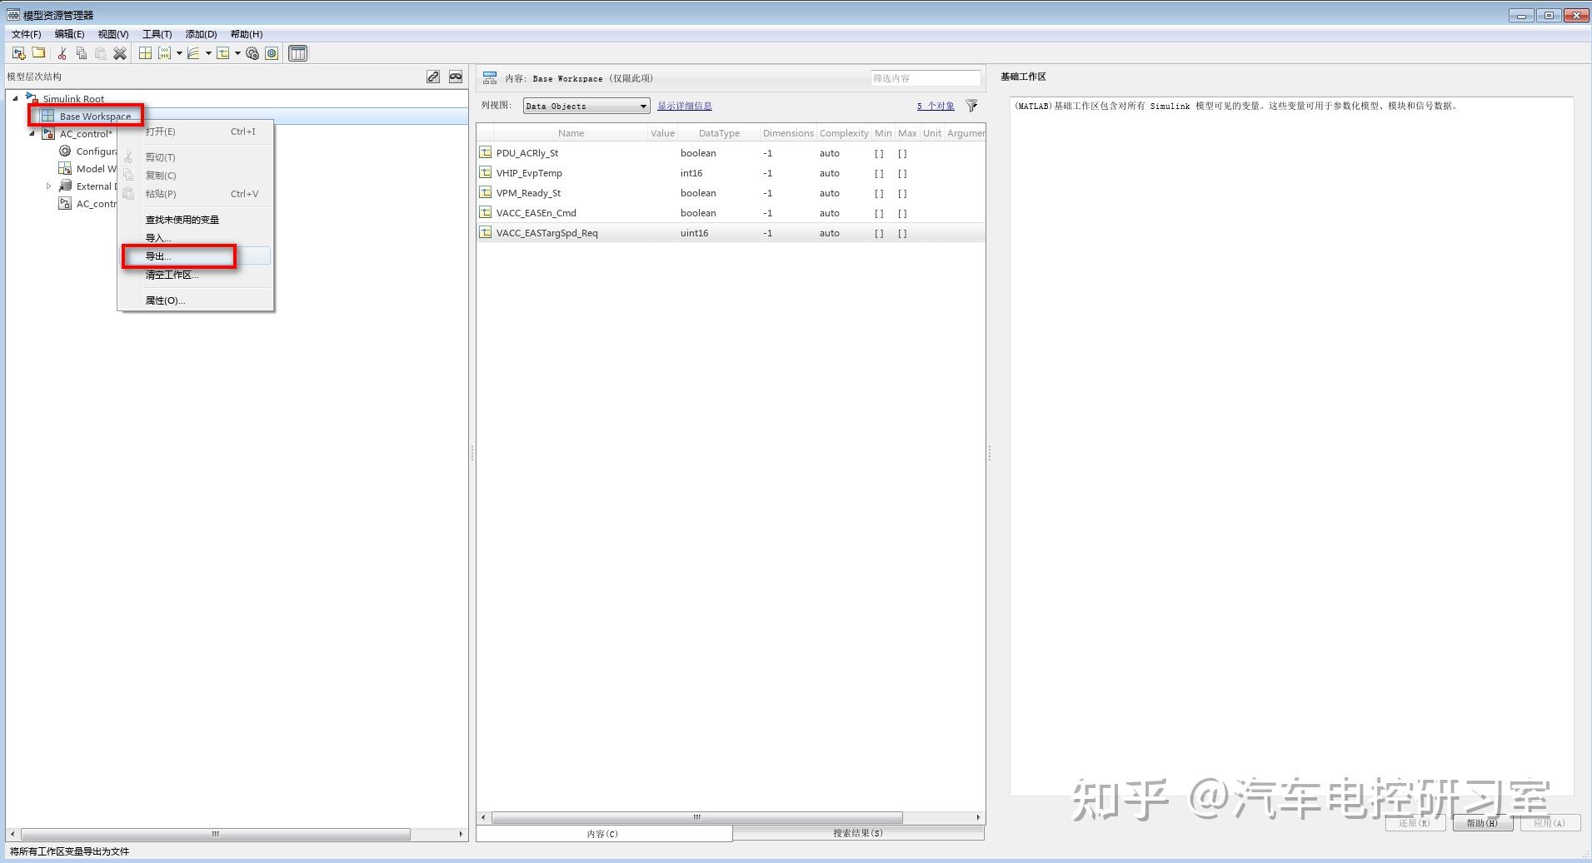Toggle the mask icon above the hierarchy tree

tap(456, 76)
